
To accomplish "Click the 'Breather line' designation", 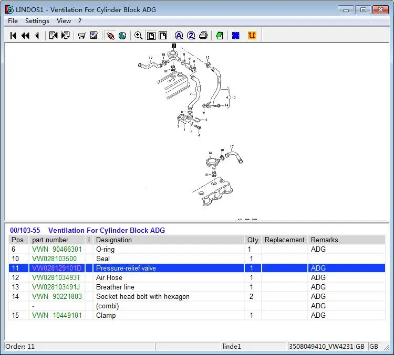I will click(115, 287).
